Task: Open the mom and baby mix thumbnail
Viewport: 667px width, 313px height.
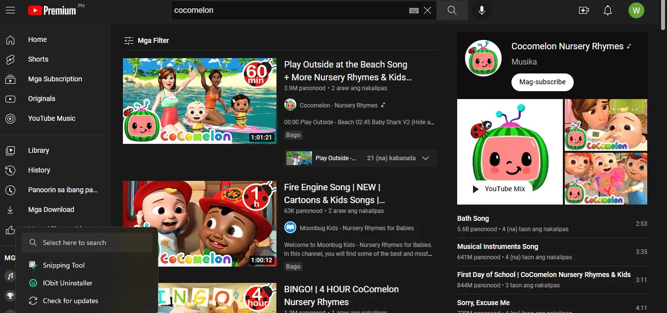Action: click(606, 125)
